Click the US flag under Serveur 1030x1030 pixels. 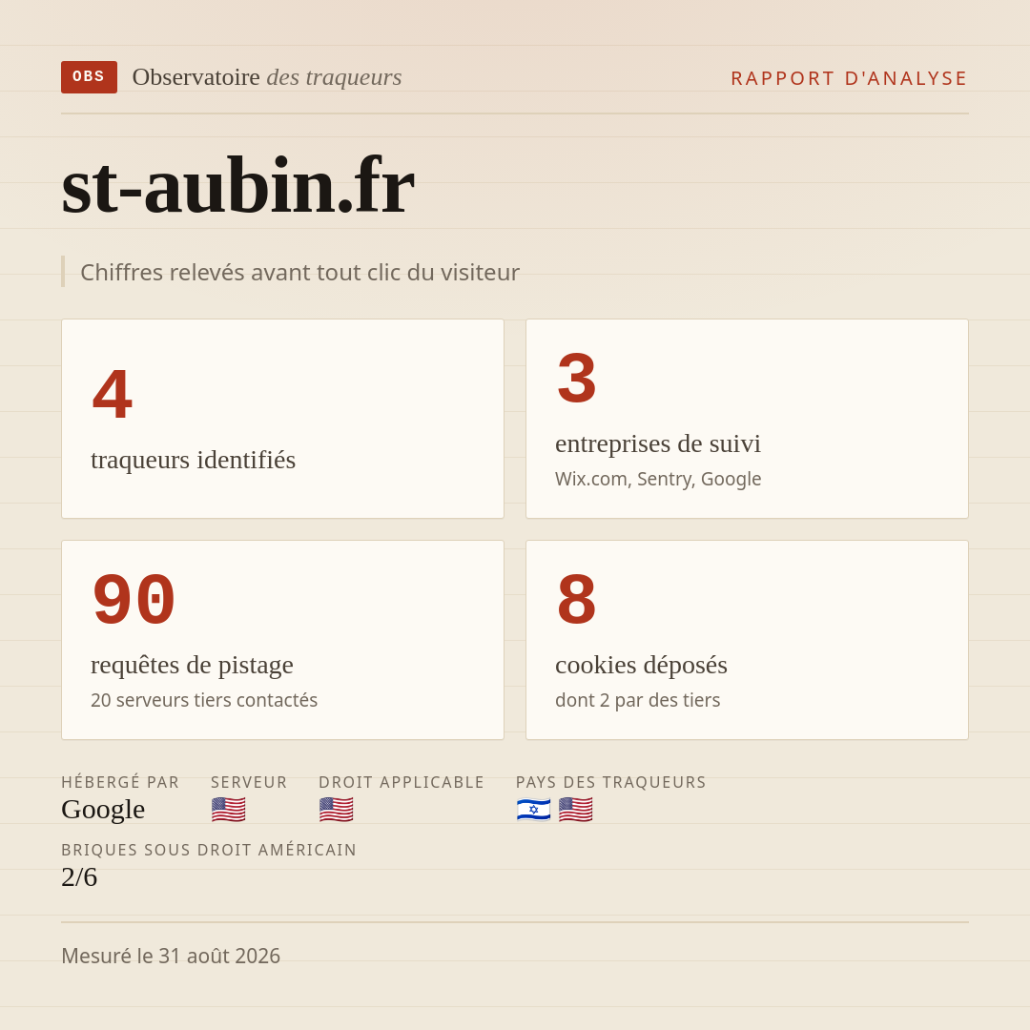click(229, 810)
